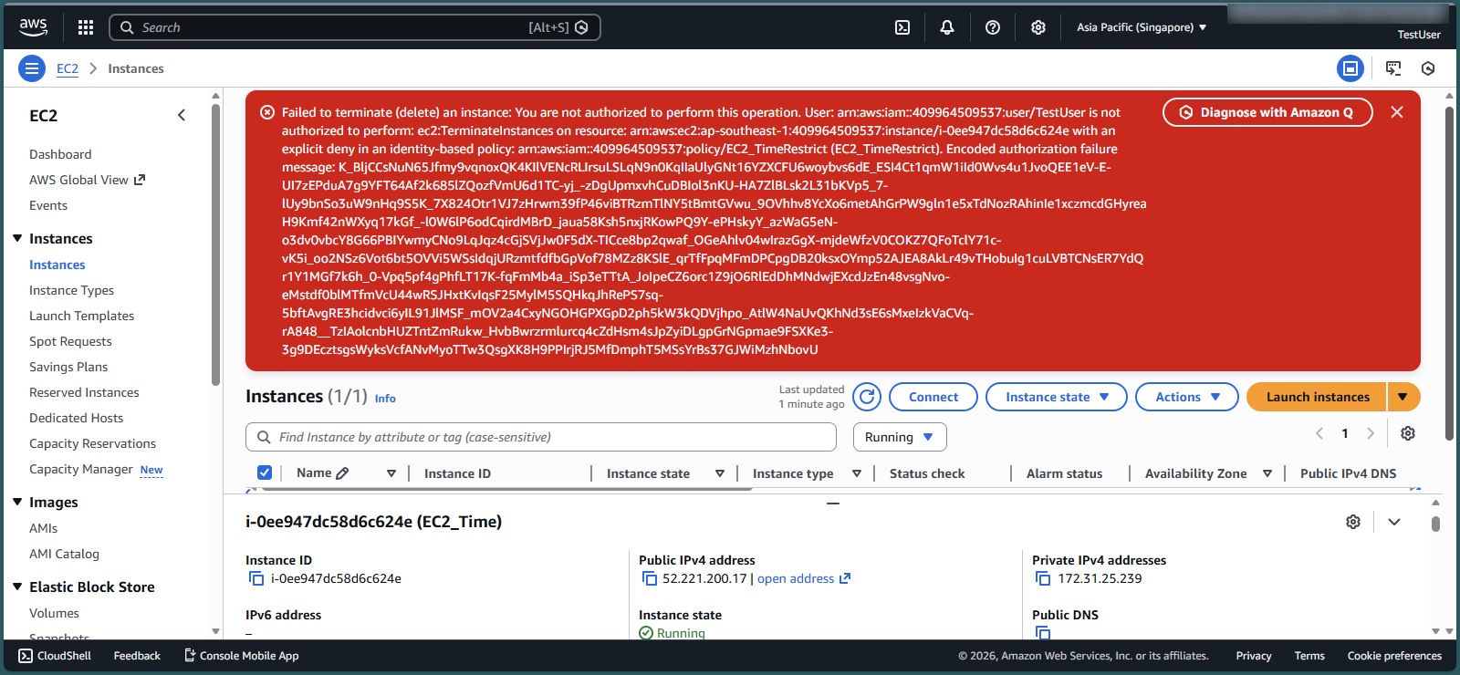Click Launch instances button
The image size is (1460, 675).
tap(1317, 397)
